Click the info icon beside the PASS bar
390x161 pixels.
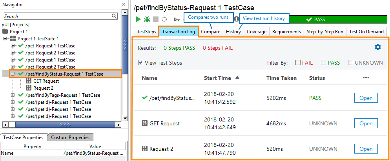tap(237, 19)
